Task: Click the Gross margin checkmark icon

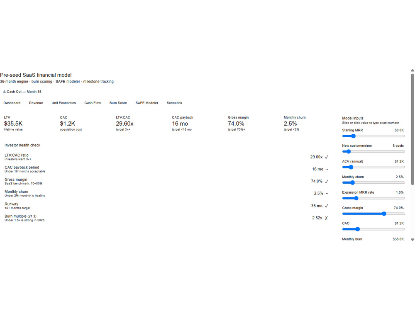Action: [327, 182]
